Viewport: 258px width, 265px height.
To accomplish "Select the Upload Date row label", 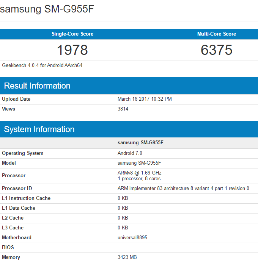I will [x=16, y=99].
